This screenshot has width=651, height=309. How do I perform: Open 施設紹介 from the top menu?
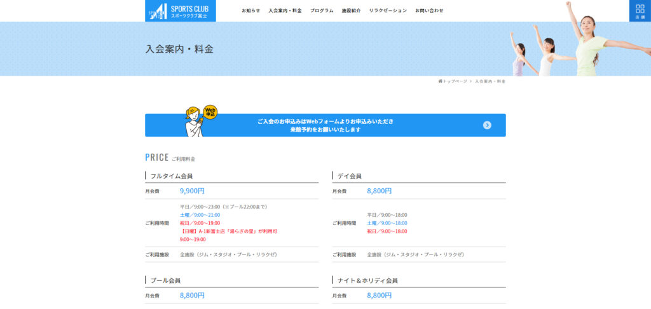(x=351, y=11)
